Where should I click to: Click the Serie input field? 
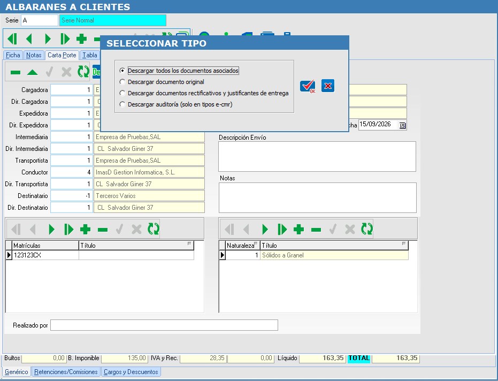pos(40,20)
